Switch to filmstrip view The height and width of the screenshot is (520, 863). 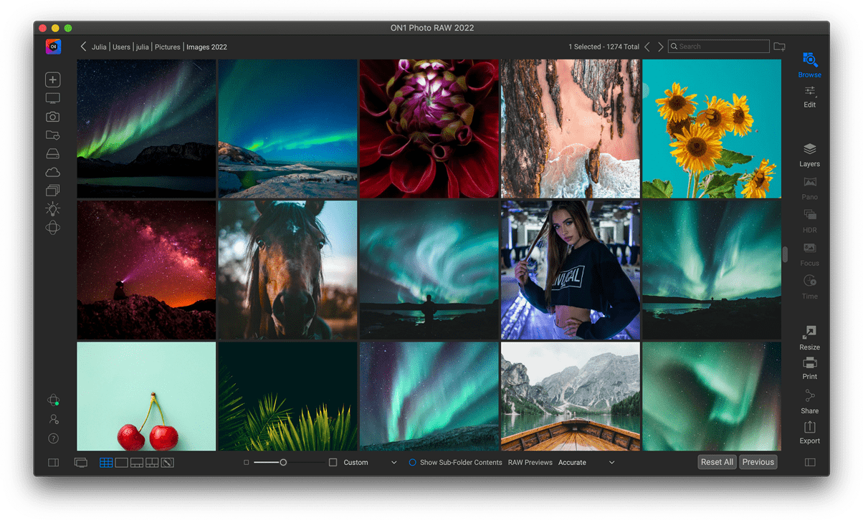[x=136, y=463]
